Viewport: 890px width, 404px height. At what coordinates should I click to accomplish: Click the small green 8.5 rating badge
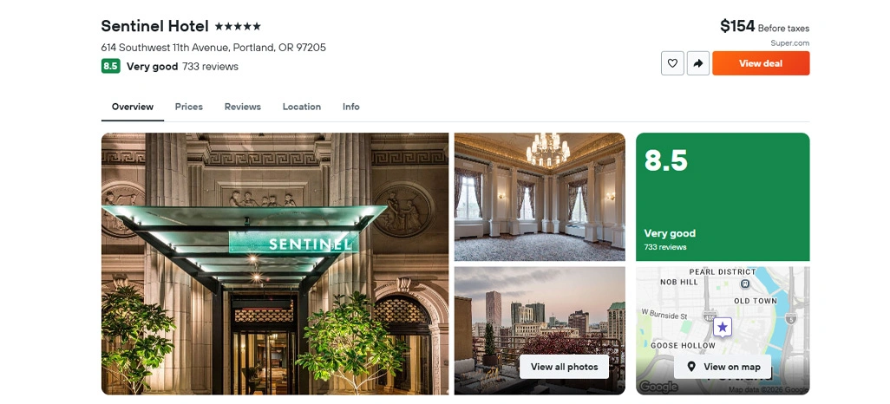[x=111, y=67]
